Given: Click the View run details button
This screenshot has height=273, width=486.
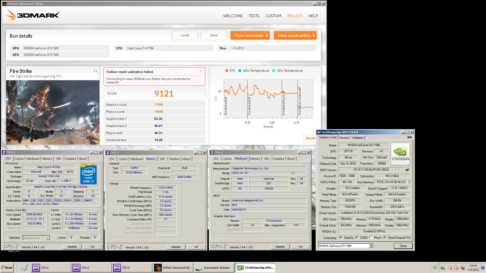Looking at the screenshot, I should 250,35.
